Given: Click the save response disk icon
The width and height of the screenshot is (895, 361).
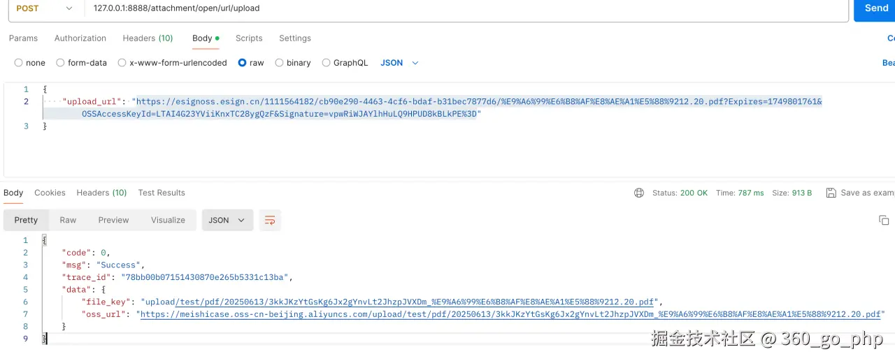Looking at the screenshot, I should [831, 193].
